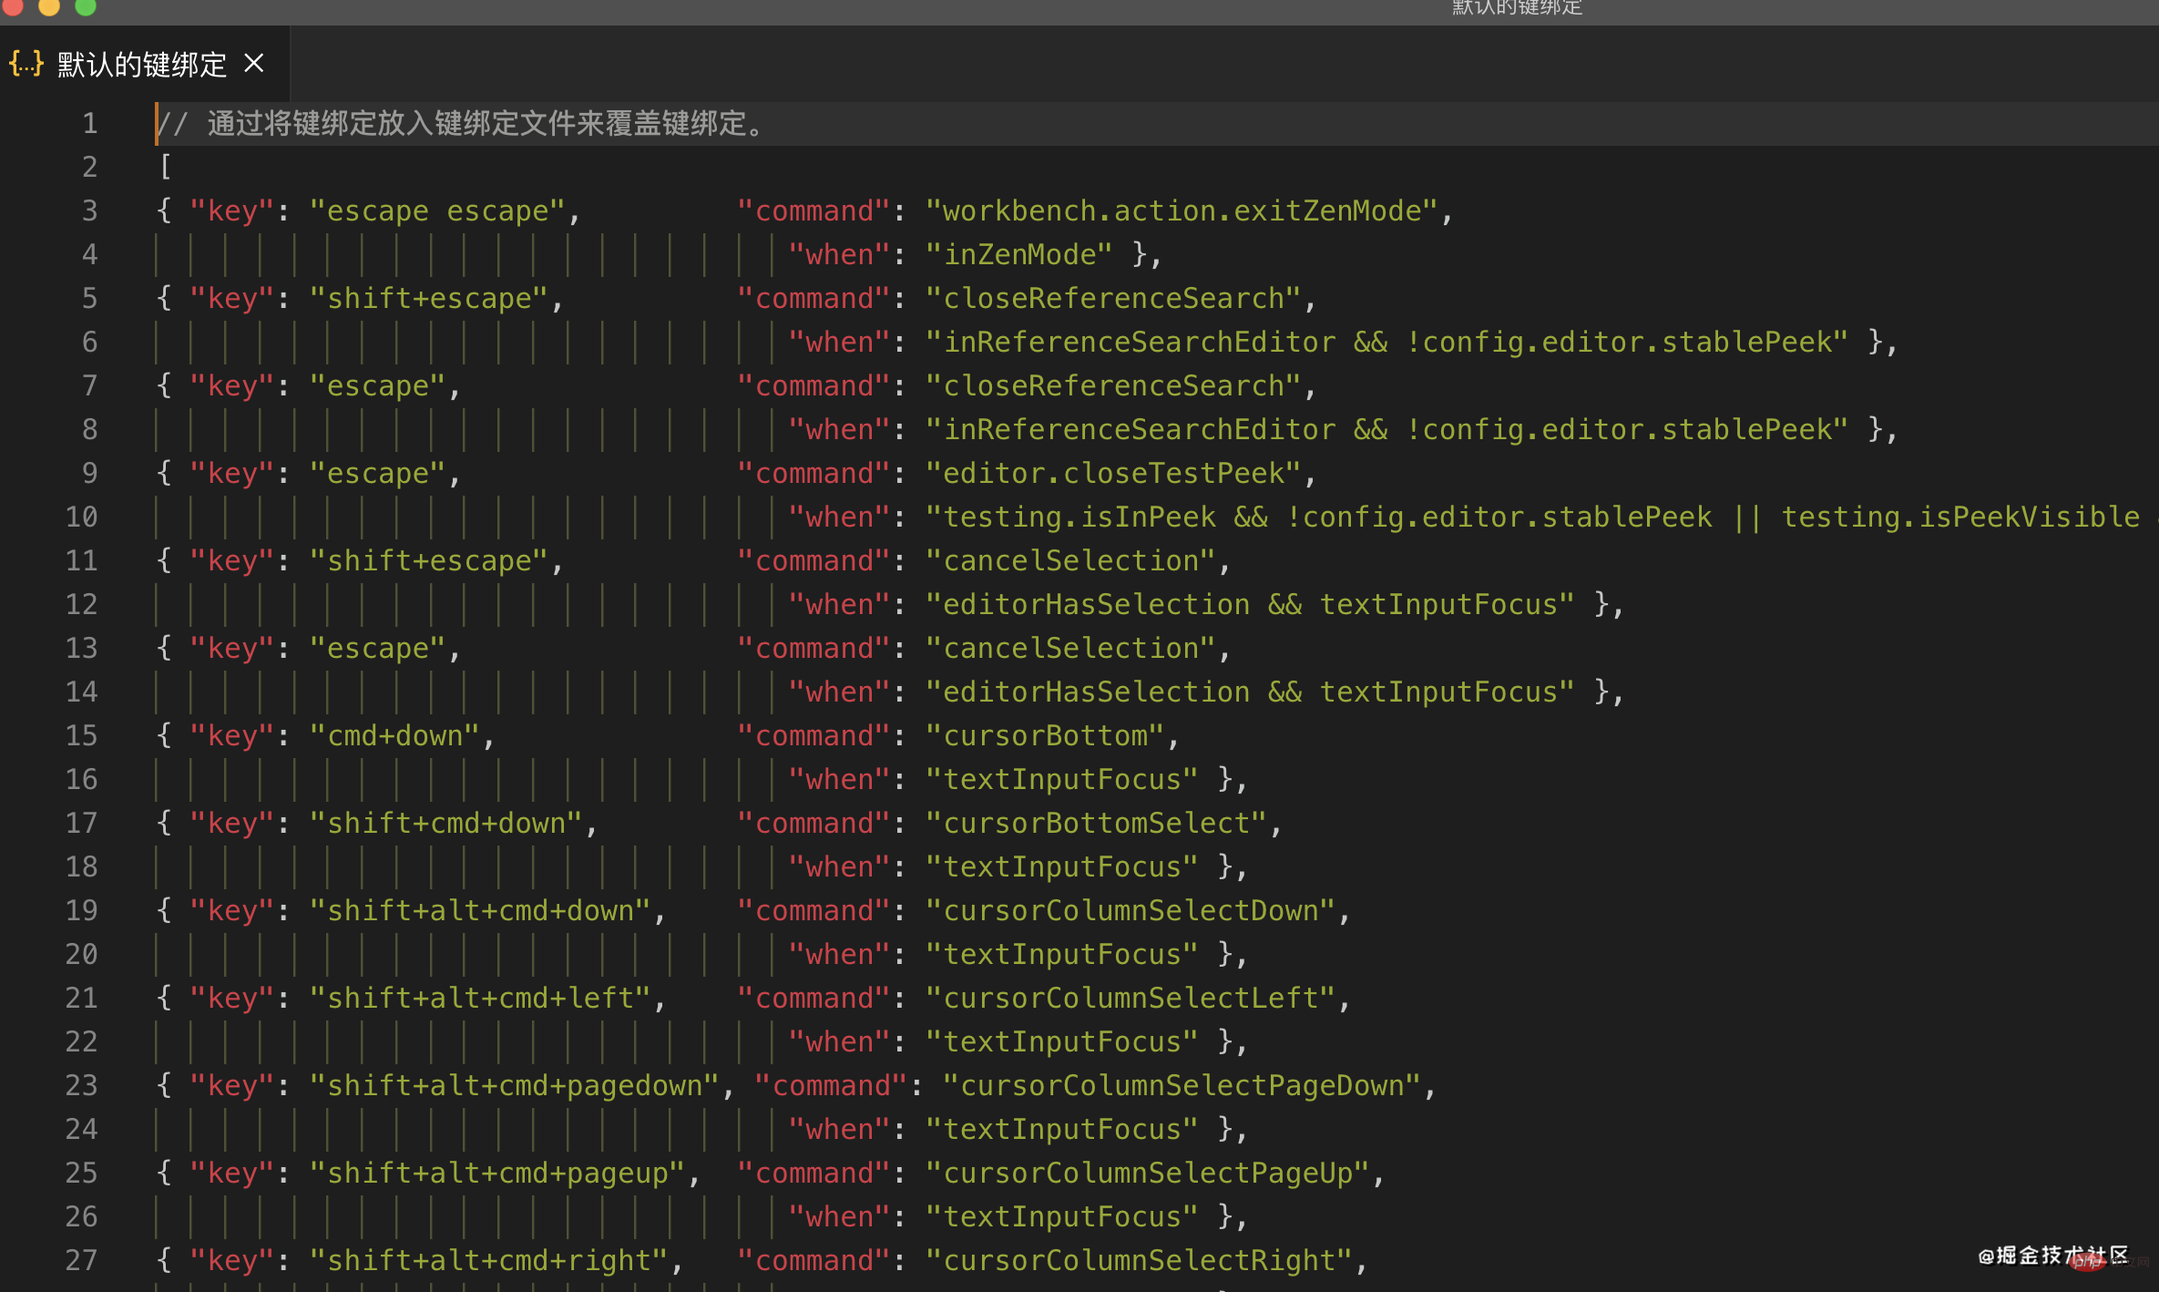Click "cursorColumnSelectPageDown" command value
This screenshot has height=1292, width=2159.
[x=1182, y=1085]
